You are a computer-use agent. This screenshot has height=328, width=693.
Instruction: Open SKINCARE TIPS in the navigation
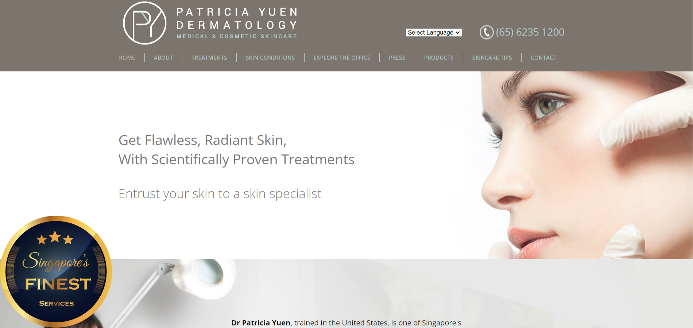pyautogui.click(x=492, y=58)
